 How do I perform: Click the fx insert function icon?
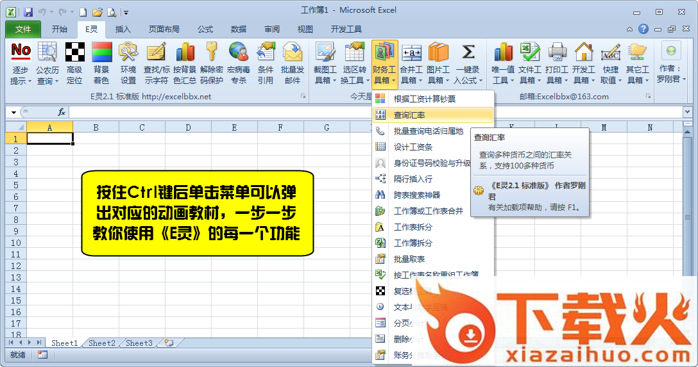62,112
